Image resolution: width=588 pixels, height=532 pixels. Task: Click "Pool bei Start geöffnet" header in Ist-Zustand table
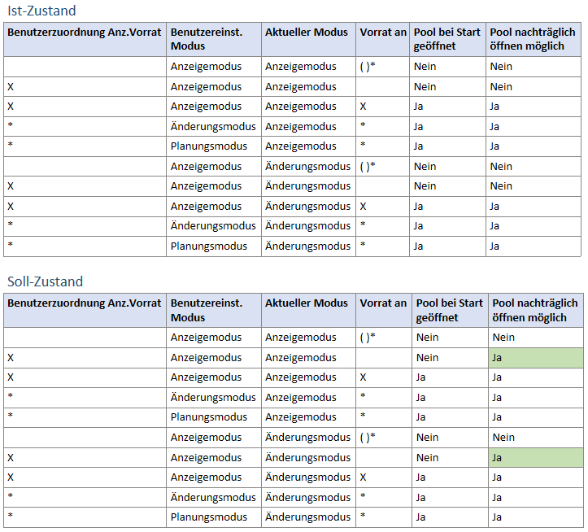(x=448, y=39)
